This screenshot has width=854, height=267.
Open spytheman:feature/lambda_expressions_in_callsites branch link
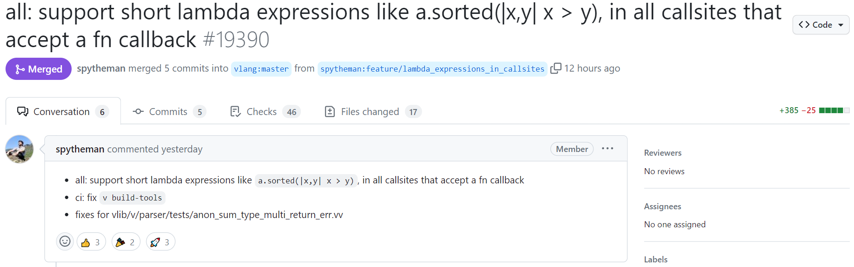pyautogui.click(x=432, y=69)
